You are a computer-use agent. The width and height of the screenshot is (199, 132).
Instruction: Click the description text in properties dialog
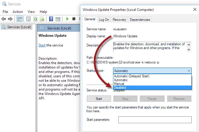(x=149, y=46)
